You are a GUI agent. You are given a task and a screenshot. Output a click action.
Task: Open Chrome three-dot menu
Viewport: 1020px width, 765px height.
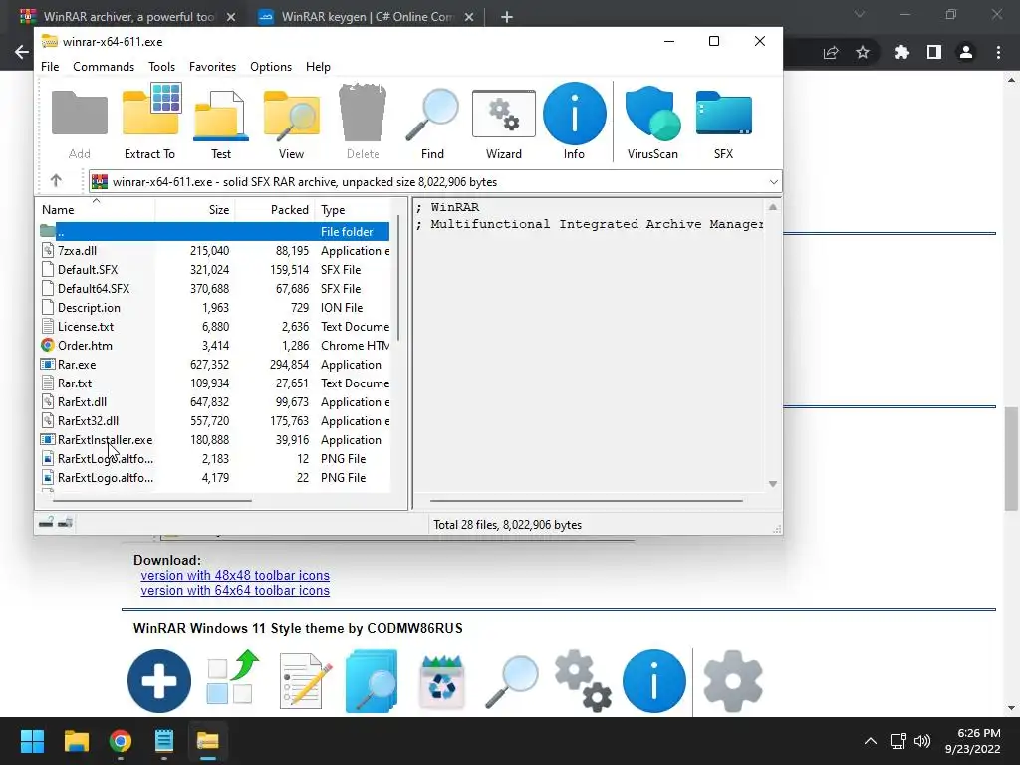click(998, 52)
